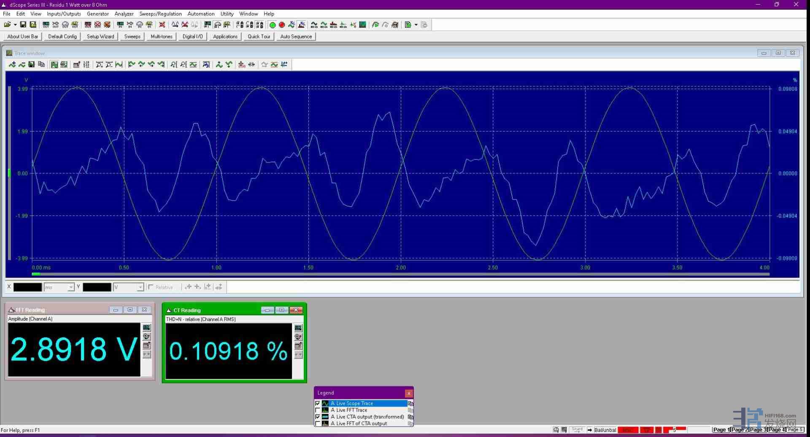The height and width of the screenshot is (437, 810).
Task: Switch to Page 5 in status bar
Action: (x=795, y=430)
